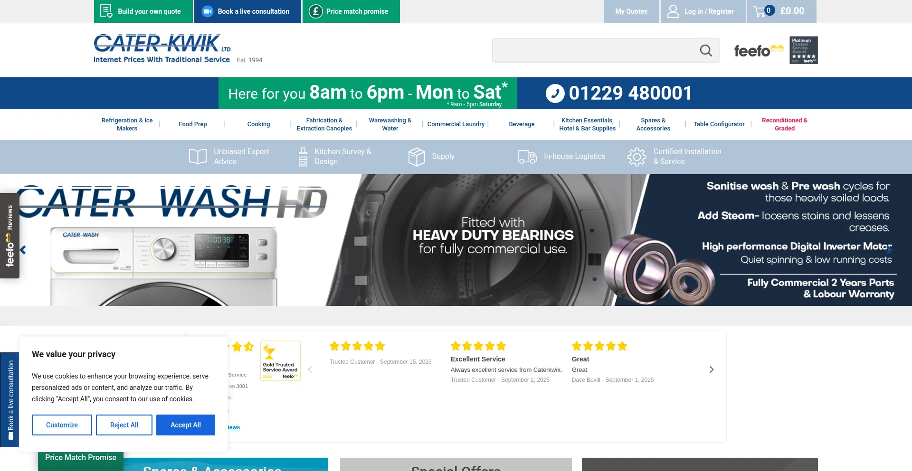The height and width of the screenshot is (471, 912).
Task: Click the Supply box icon
Action: point(417,157)
